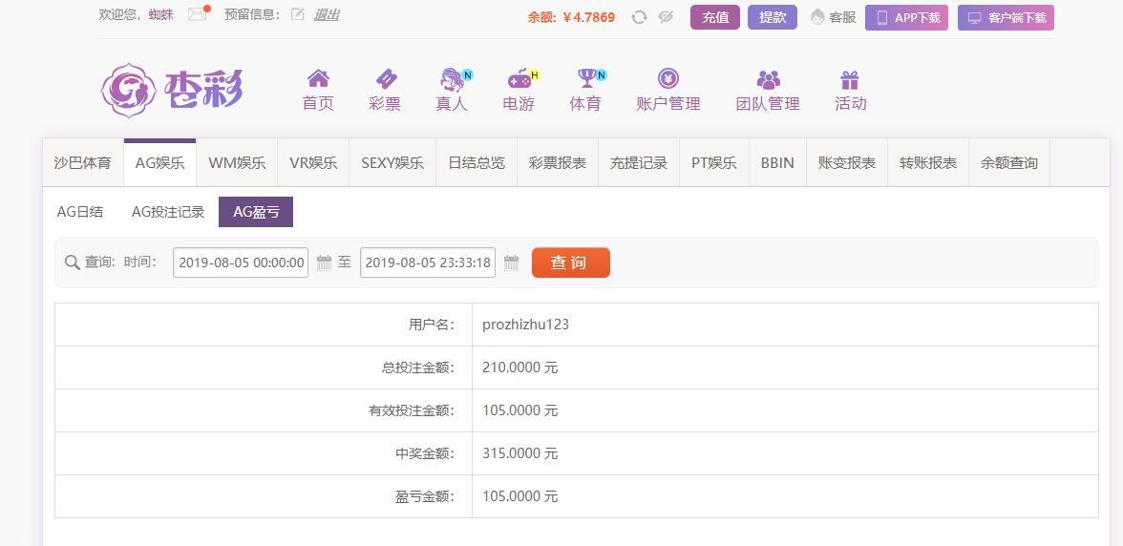This screenshot has width=1123, height=546.
Task: Open 彩票 lottery ticket icon
Action: click(386, 78)
